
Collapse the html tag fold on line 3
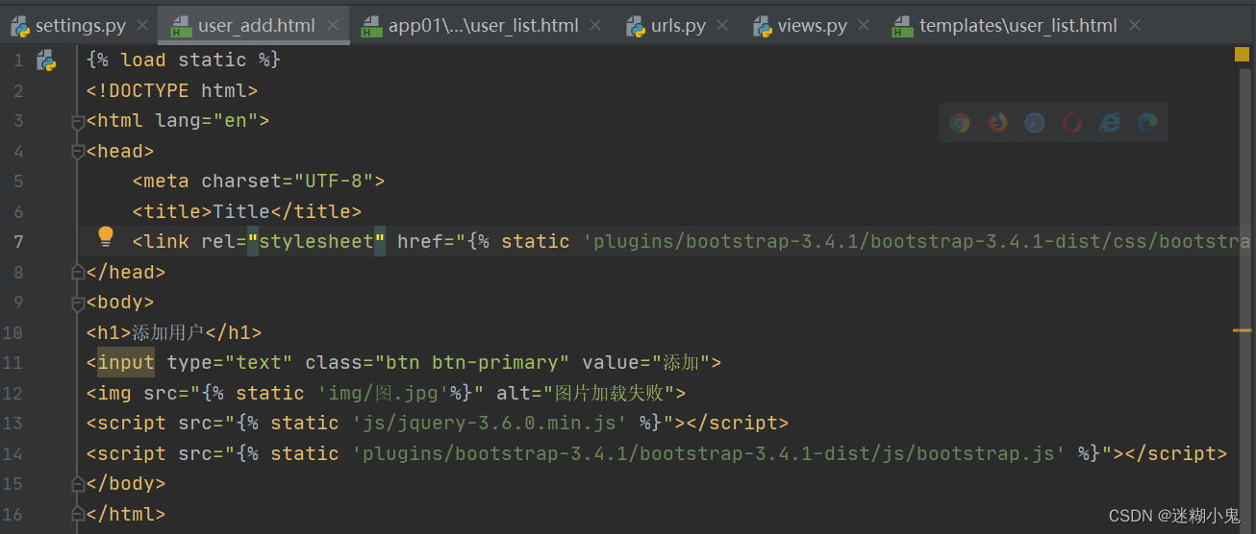(78, 122)
